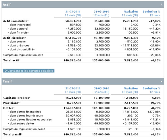
Task: Select the dont créances row label
Action: [x=19, y=46]
